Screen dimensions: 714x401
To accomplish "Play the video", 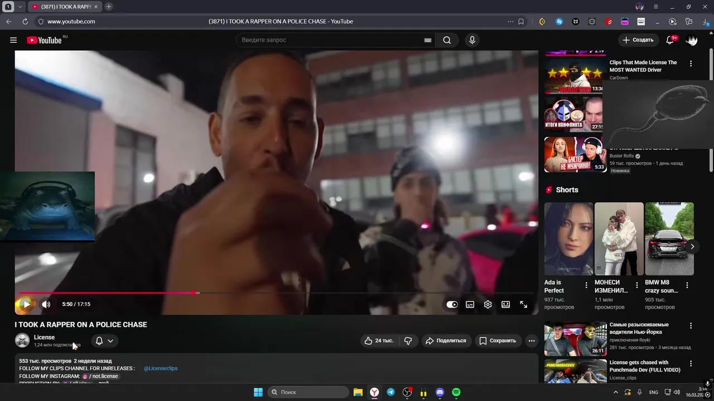I will [26, 304].
